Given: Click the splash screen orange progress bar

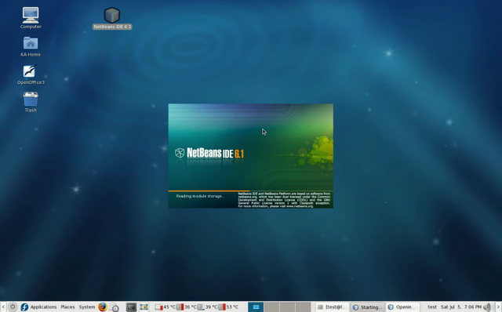Looking at the screenshot, I should pos(209,191).
